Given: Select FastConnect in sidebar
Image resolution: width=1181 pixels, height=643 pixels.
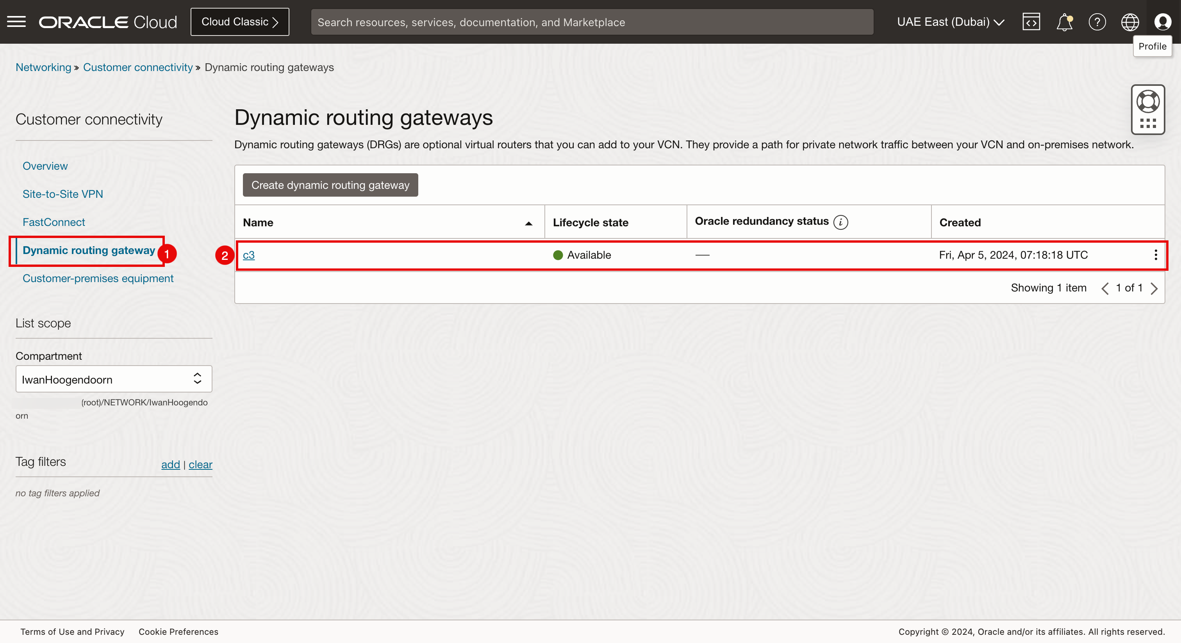Looking at the screenshot, I should pos(54,222).
